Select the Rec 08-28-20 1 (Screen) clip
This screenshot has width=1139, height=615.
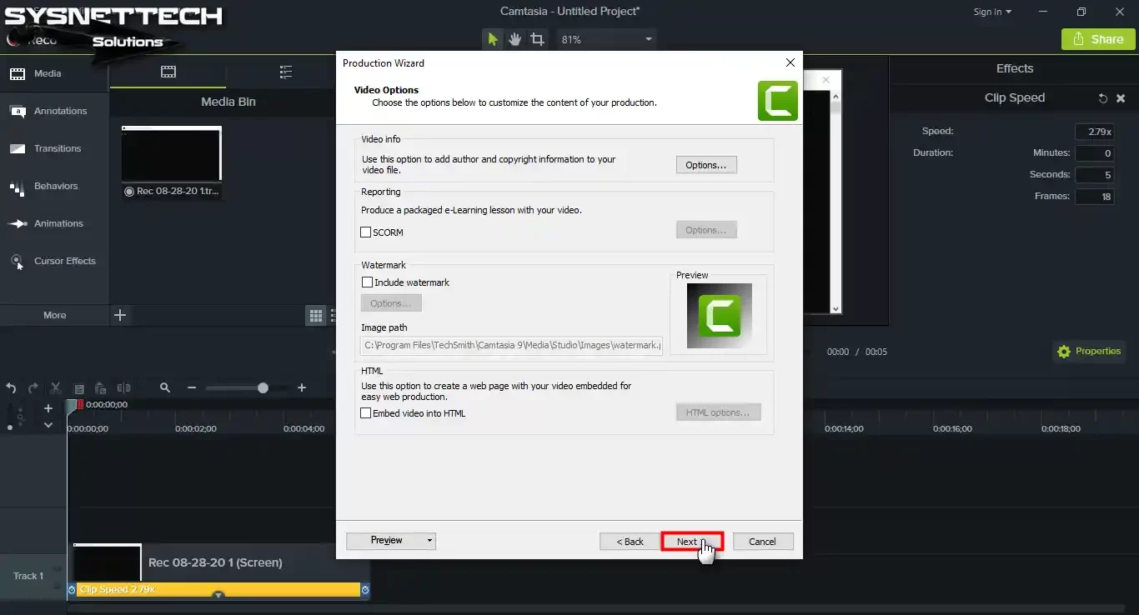[x=217, y=562]
